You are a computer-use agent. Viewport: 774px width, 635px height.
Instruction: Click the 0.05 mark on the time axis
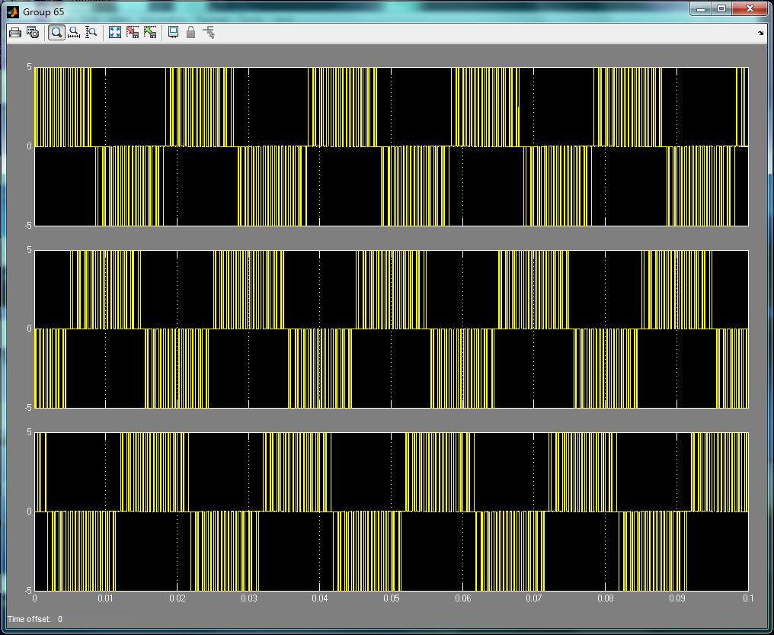[392, 599]
